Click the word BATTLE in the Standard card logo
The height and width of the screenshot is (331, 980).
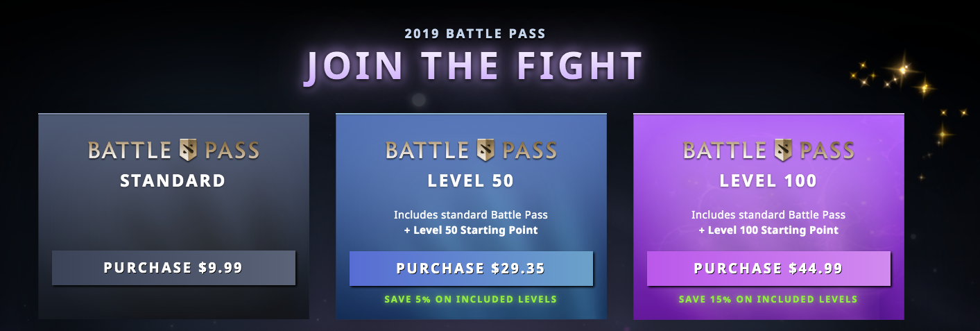pos(130,151)
